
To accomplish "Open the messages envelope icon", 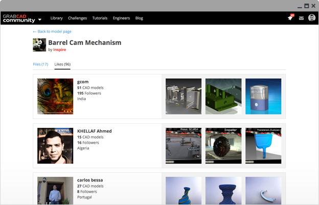I will 301,18.
